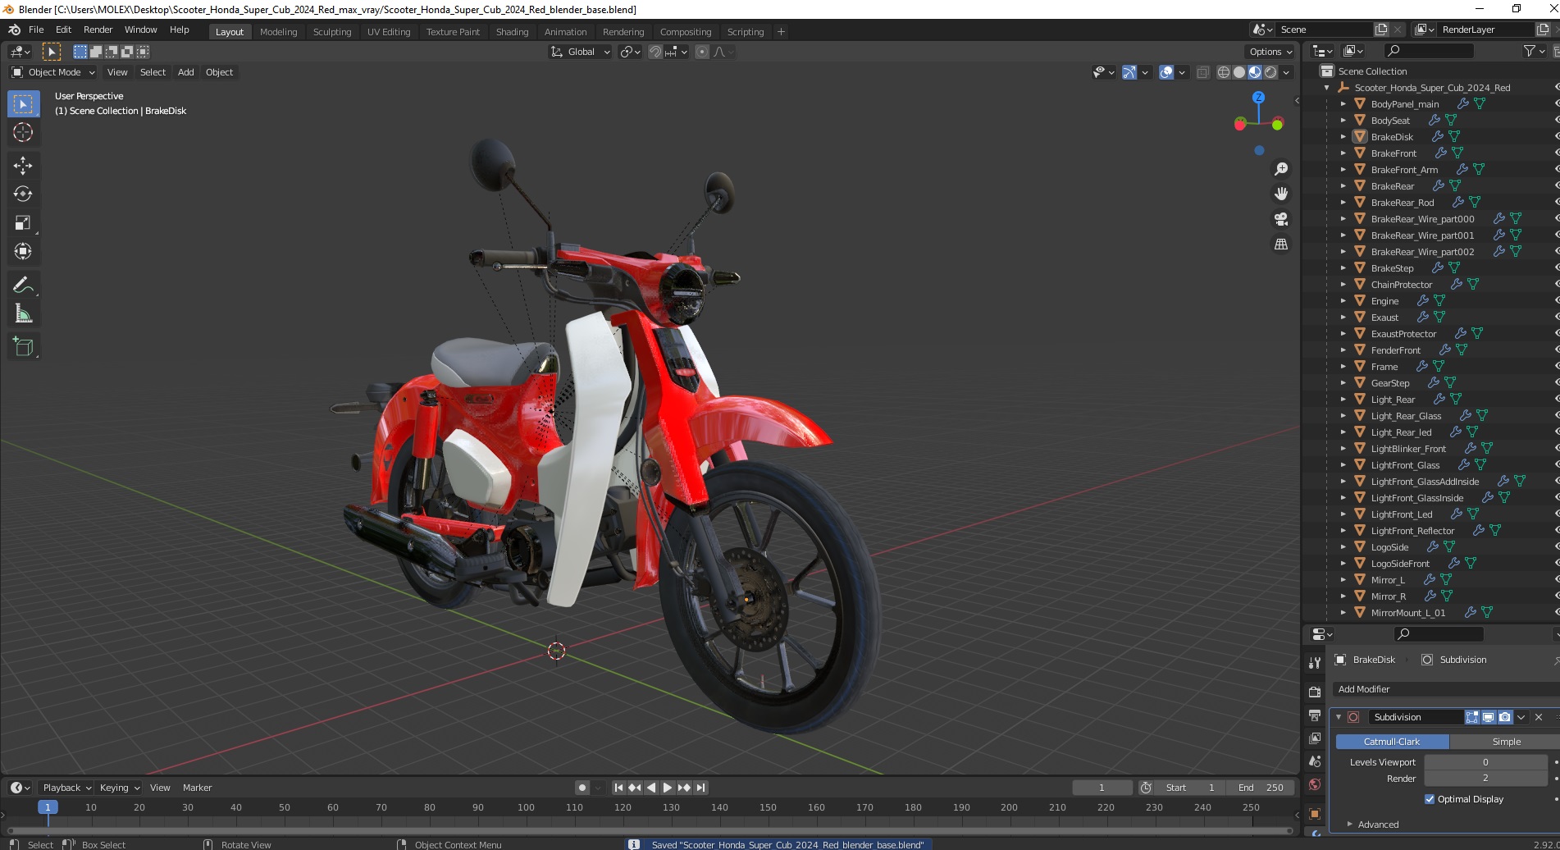Image resolution: width=1560 pixels, height=850 pixels.
Task: Click the pan view hand icon
Action: pyautogui.click(x=1281, y=194)
